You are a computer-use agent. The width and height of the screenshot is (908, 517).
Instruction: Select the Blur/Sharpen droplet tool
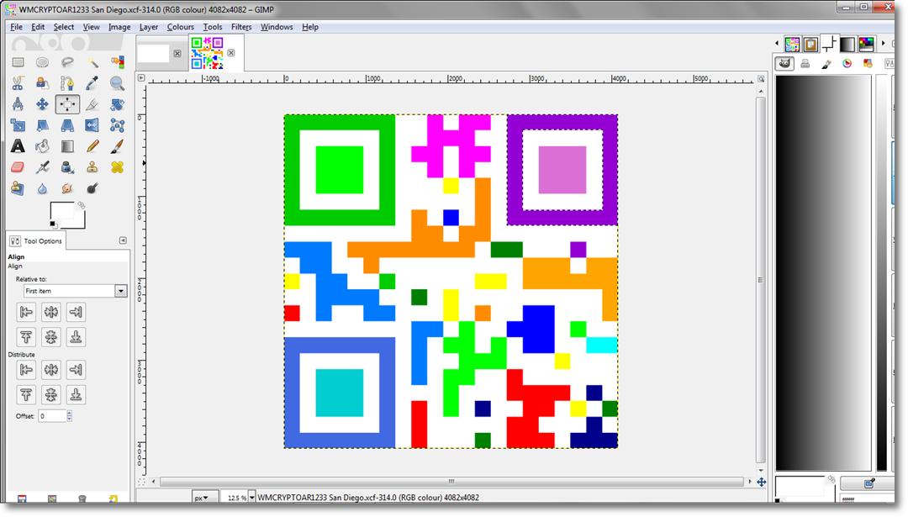[42, 188]
